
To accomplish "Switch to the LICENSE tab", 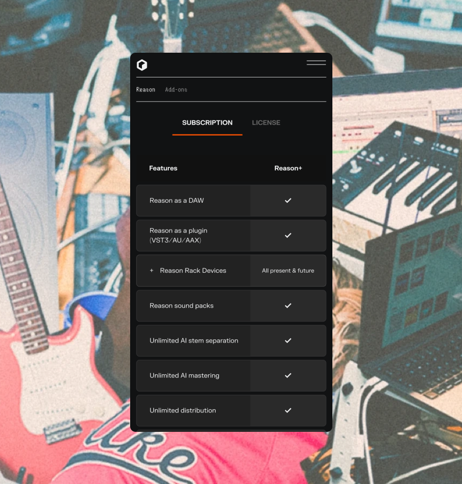I will tap(266, 123).
